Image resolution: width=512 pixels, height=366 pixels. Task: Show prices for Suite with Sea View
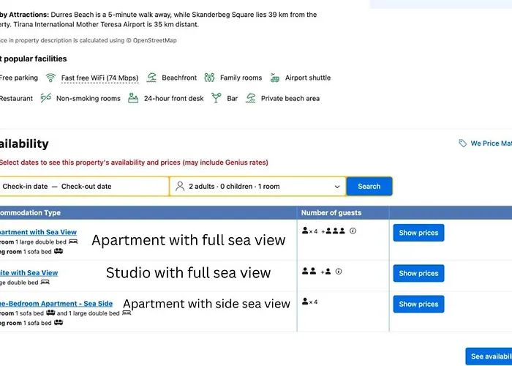[x=418, y=273]
